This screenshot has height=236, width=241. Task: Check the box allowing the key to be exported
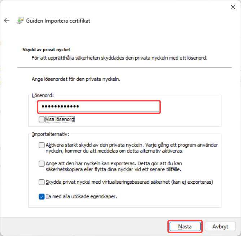click(x=41, y=163)
